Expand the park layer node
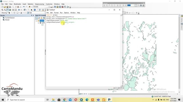 click(x=39, y=23)
